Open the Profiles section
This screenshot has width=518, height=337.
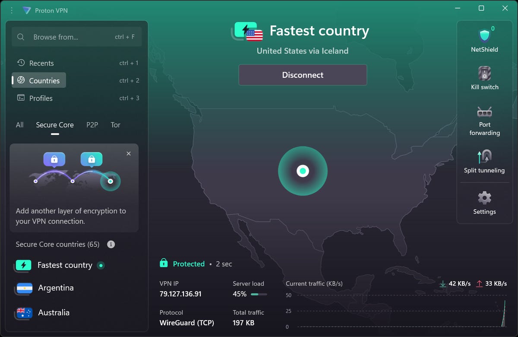(x=41, y=98)
